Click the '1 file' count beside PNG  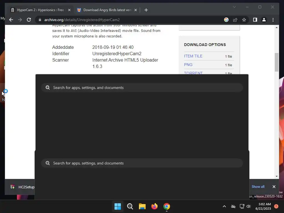[x=229, y=65]
